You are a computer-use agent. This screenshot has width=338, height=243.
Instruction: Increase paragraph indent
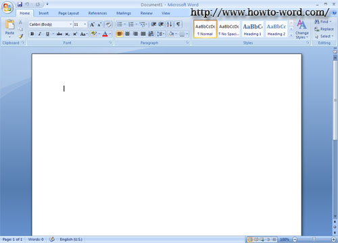161,24
